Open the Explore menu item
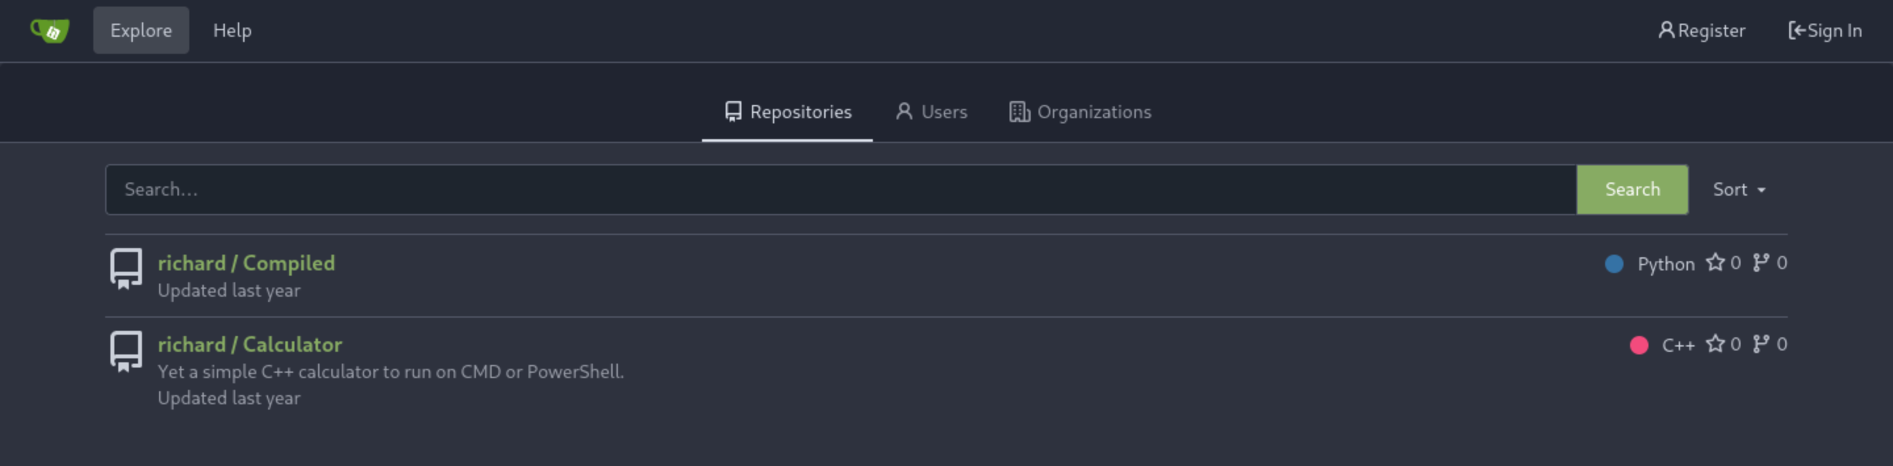This screenshot has height=466, width=1893. pyautogui.click(x=141, y=30)
